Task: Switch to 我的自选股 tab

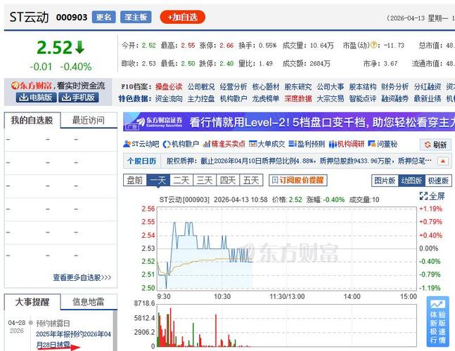Action: click(32, 120)
